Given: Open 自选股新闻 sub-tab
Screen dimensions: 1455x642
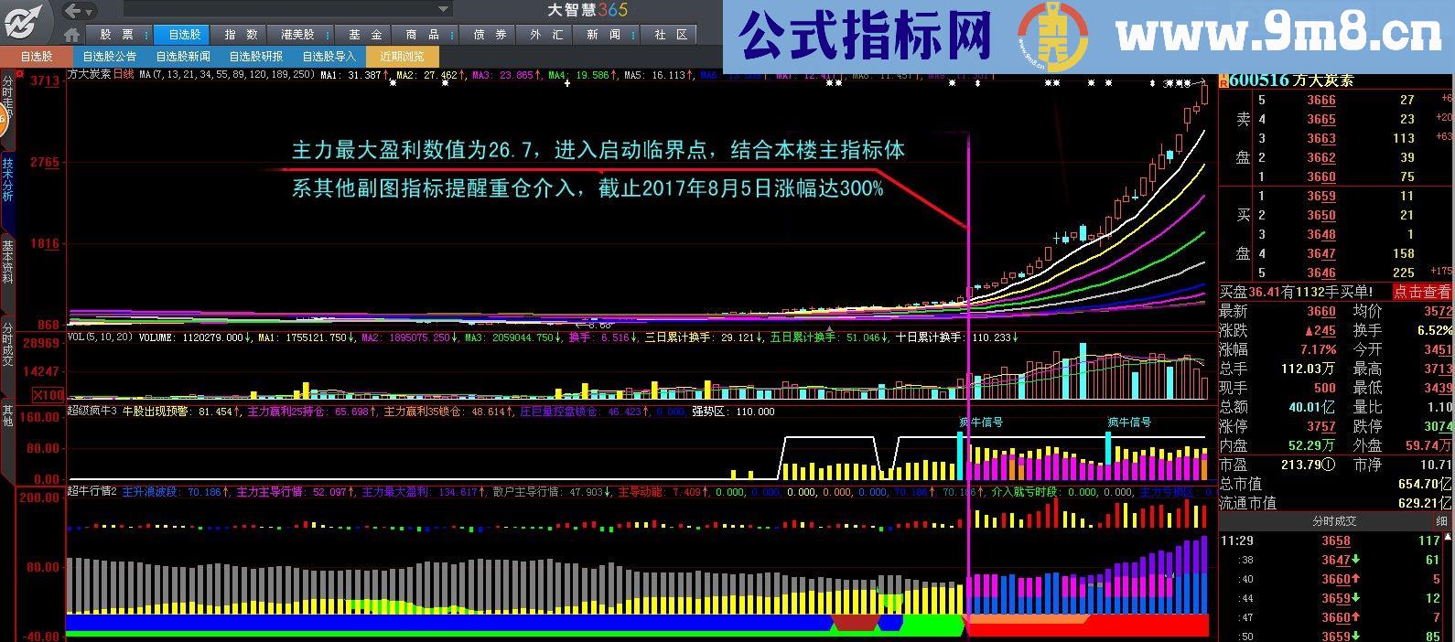Looking at the screenshot, I should pyautogui.click(x=182, y=57).
